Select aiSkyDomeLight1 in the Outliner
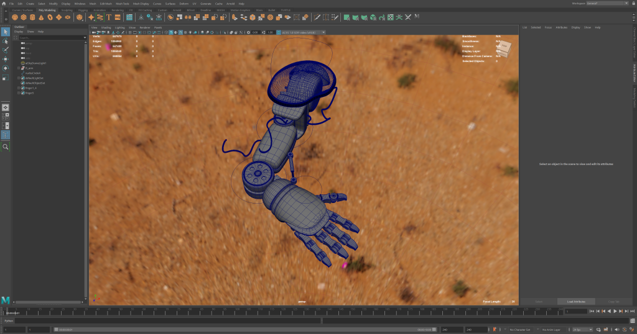Screen dimensions: 637x334 click(x=36, y=63)
